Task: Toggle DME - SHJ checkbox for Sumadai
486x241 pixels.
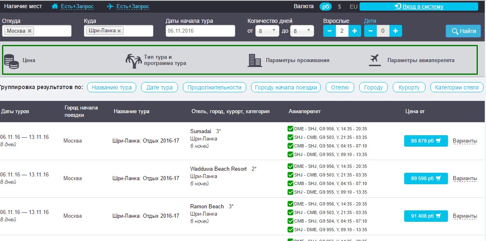Action: tap(290, 129)
